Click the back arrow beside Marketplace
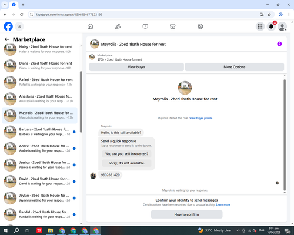 [7, 39]
